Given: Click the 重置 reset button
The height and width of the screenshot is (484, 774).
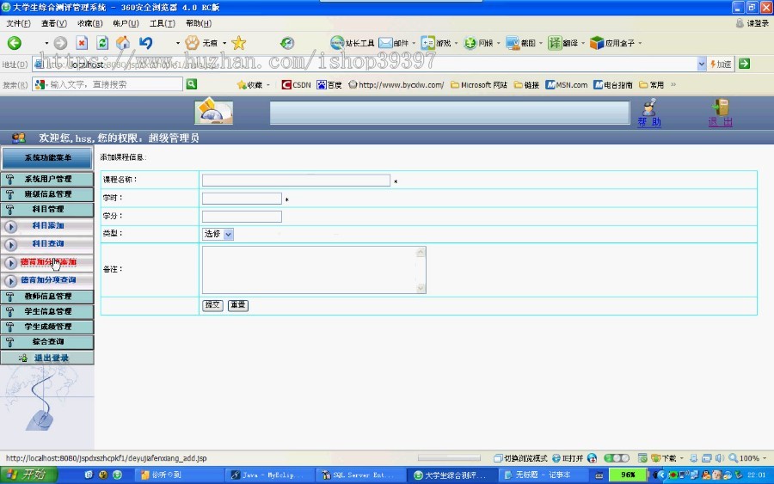Looking at the screenshot, I should 238,305.
